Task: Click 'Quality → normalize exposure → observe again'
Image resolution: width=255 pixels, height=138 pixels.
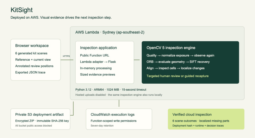Action: click(180, 55)
